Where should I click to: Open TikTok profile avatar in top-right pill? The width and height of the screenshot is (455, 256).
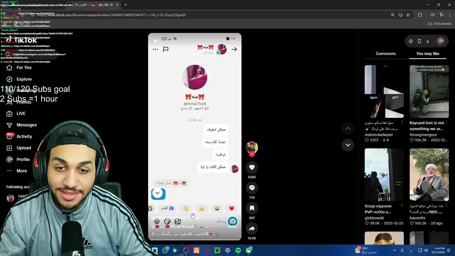coord(440,41)
